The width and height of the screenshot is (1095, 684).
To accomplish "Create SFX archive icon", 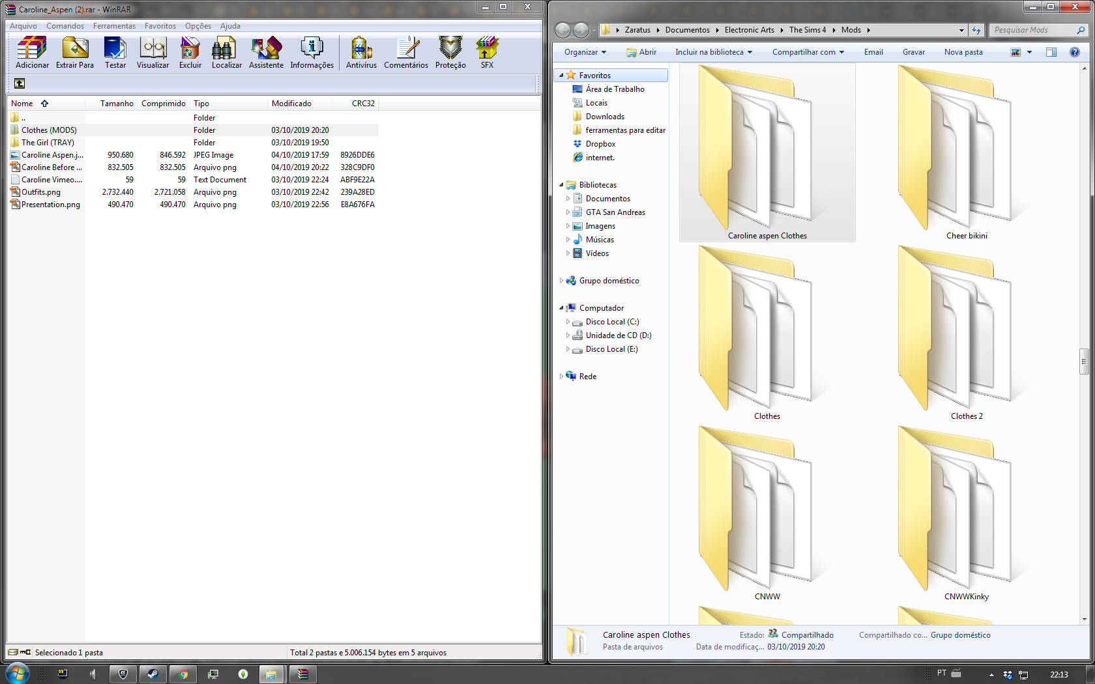I will click(487, 53).
